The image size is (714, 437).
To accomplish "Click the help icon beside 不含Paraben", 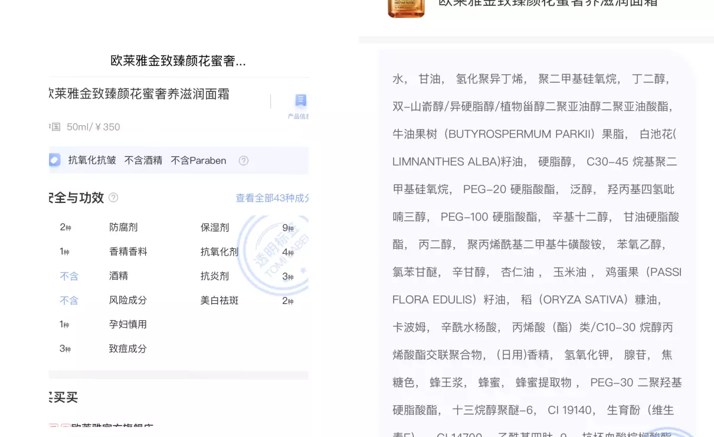I will (x=243, y=160).
